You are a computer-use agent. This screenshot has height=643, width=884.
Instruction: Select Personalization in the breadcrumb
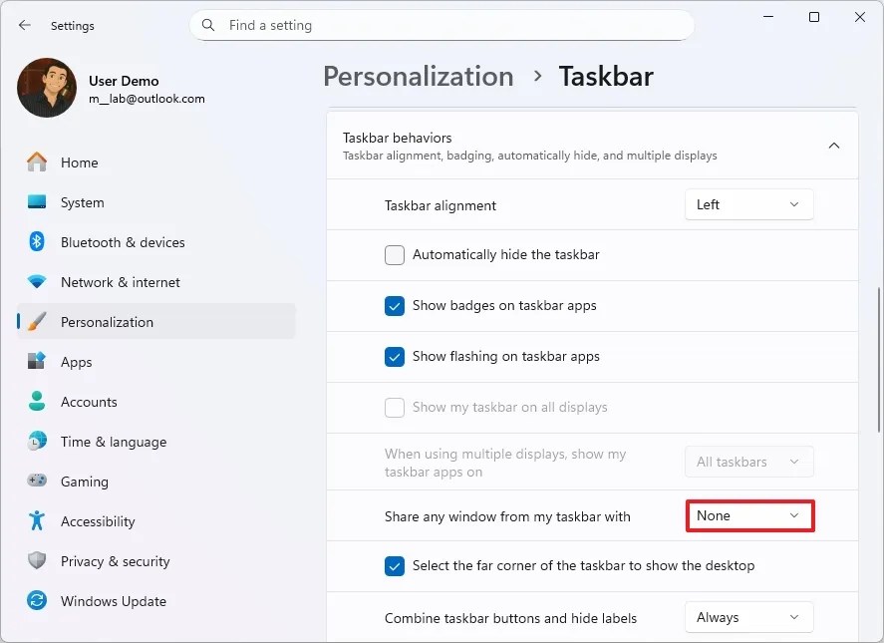click(418, 76)
